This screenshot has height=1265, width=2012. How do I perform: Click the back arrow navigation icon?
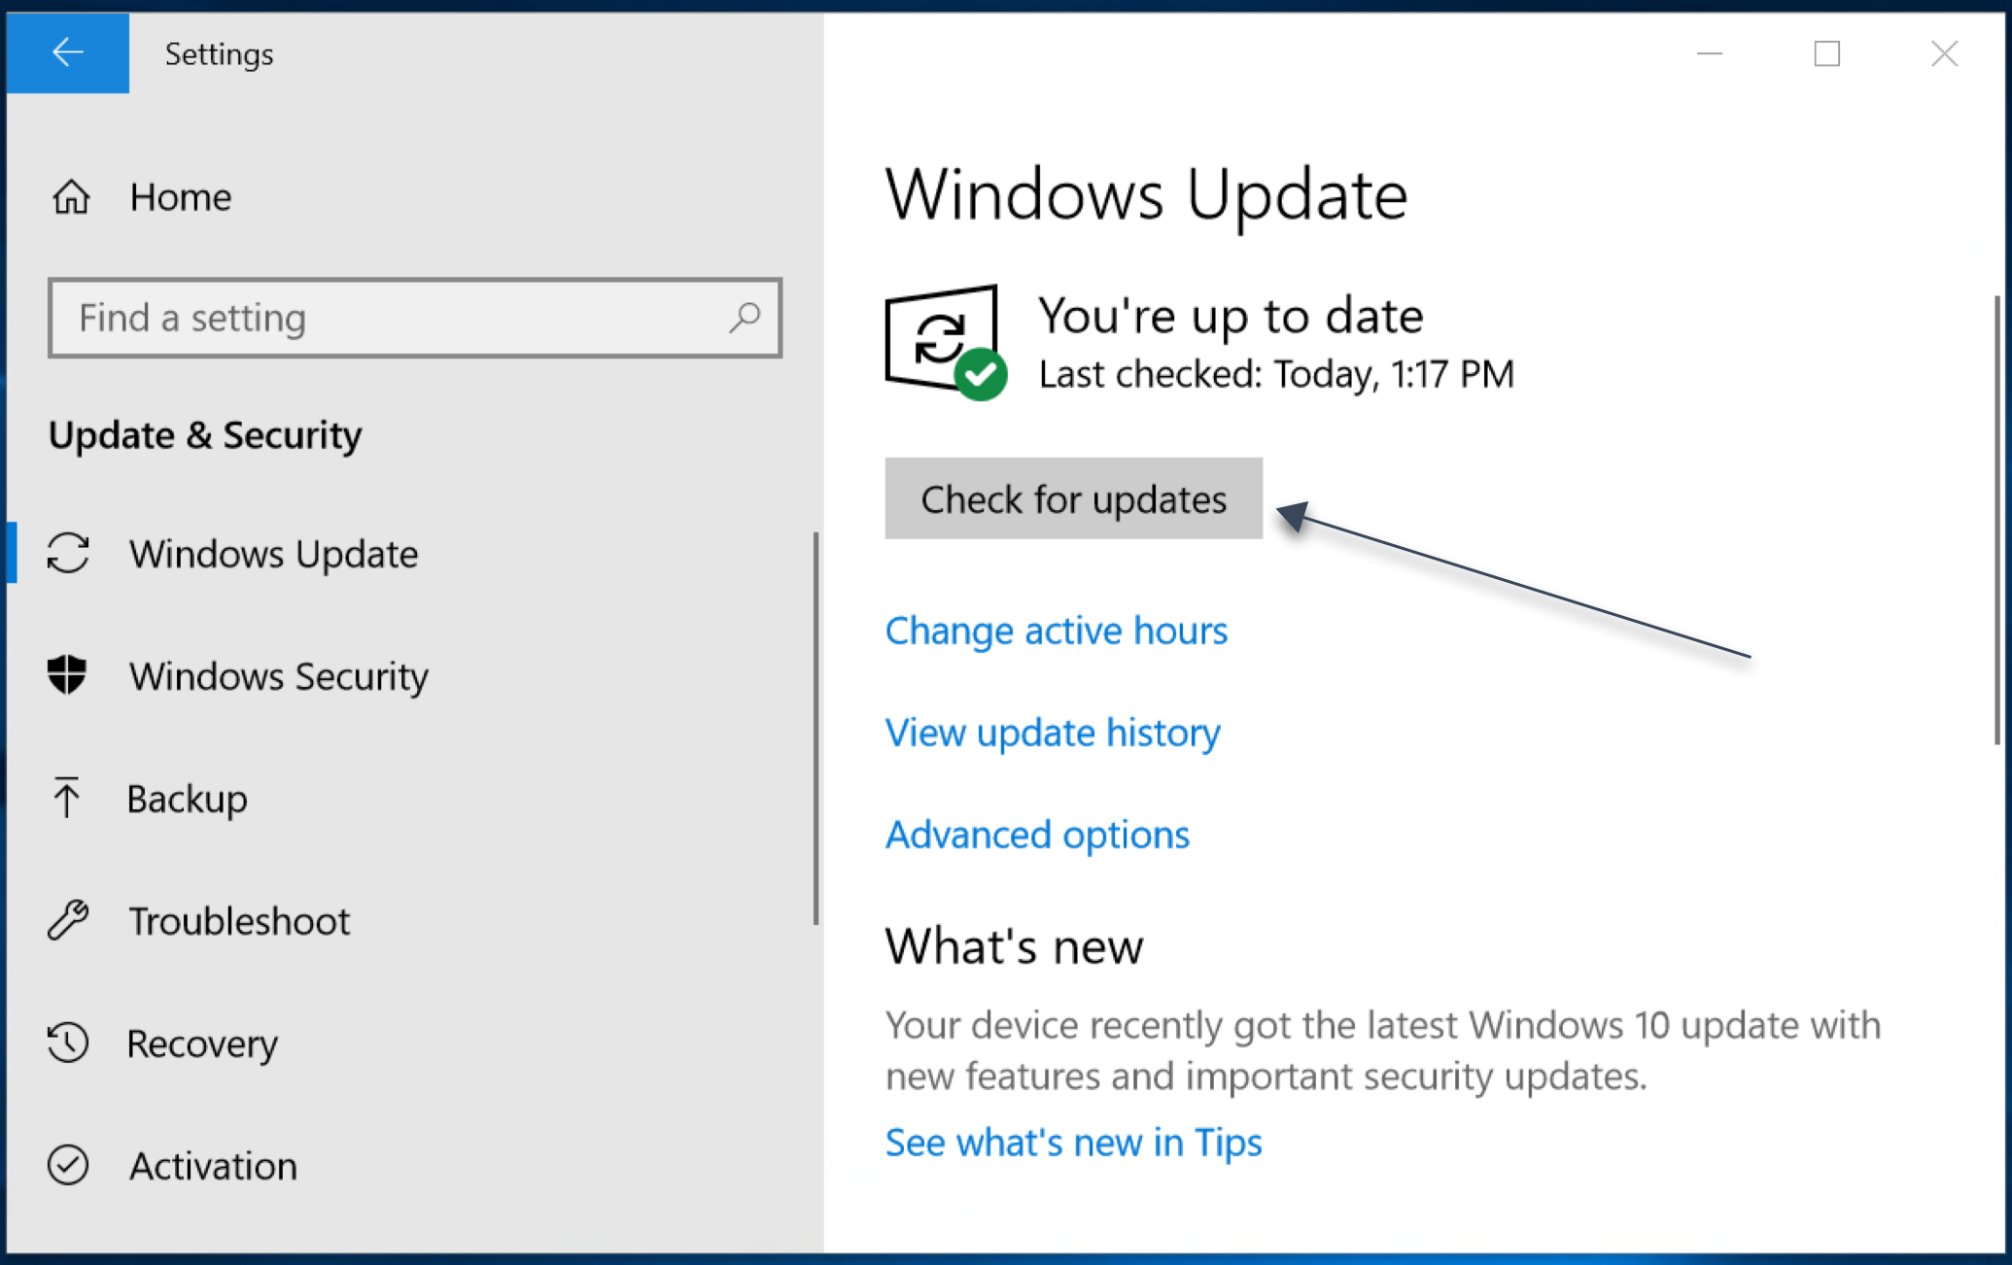pyautogui.click(x=68, y=52)
